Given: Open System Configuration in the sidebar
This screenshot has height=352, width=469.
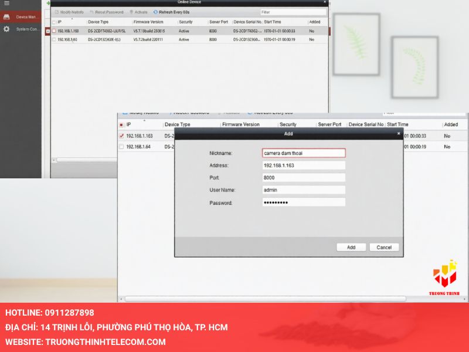Looking at the screenshot, I should coord(21,29).
